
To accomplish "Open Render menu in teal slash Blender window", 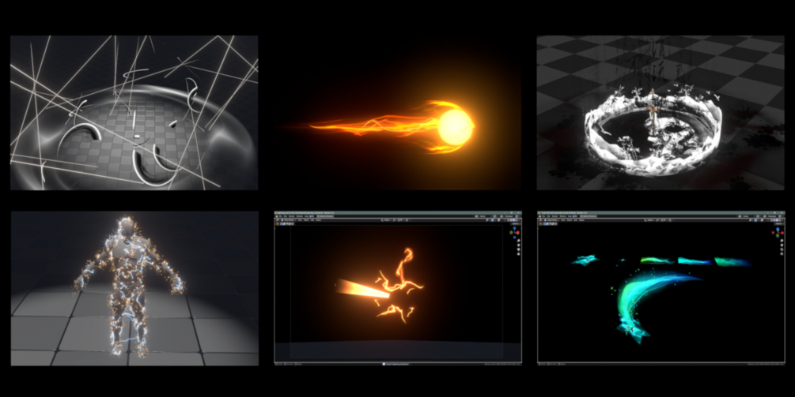I will [555, 216].
